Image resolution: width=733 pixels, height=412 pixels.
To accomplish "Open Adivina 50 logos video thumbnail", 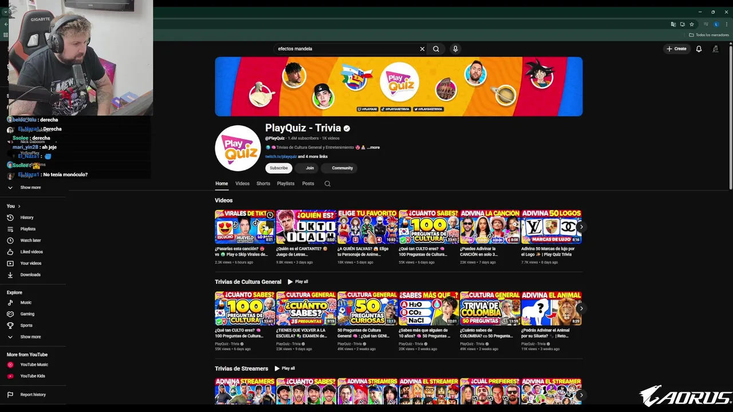I will point(551,227).
